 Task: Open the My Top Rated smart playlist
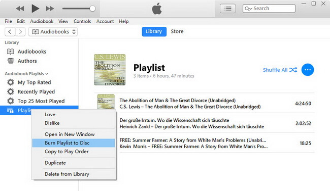(x=34, y=82)
